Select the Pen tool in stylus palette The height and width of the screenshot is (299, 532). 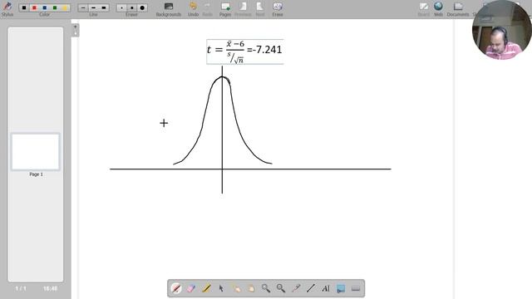(x=176, y=288)
